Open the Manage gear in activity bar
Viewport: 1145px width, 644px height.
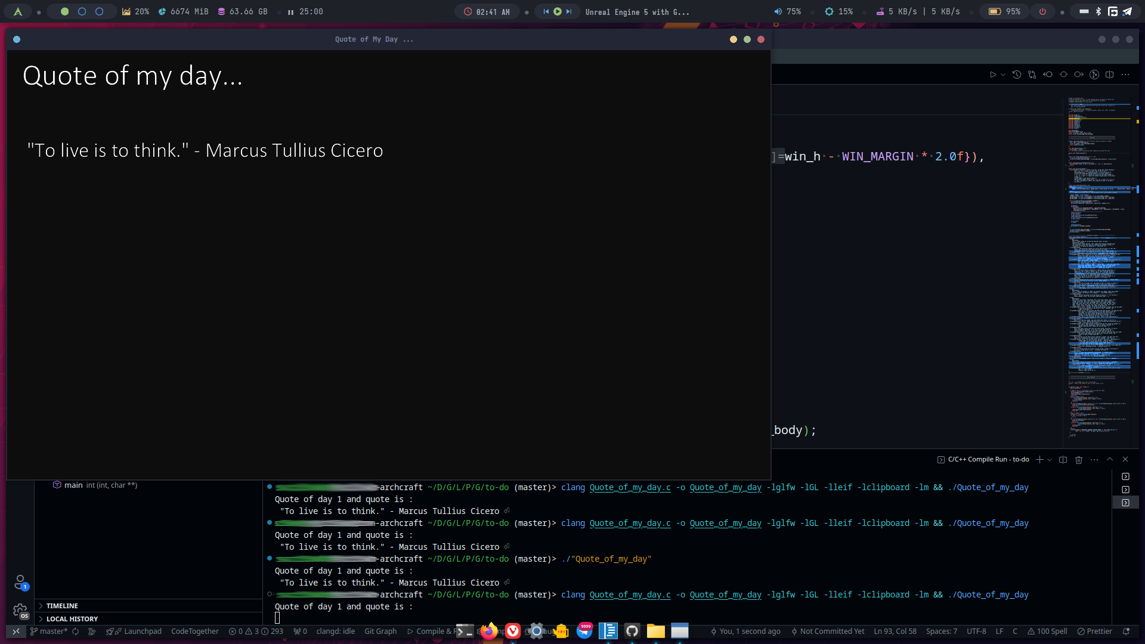click(20, 611)
